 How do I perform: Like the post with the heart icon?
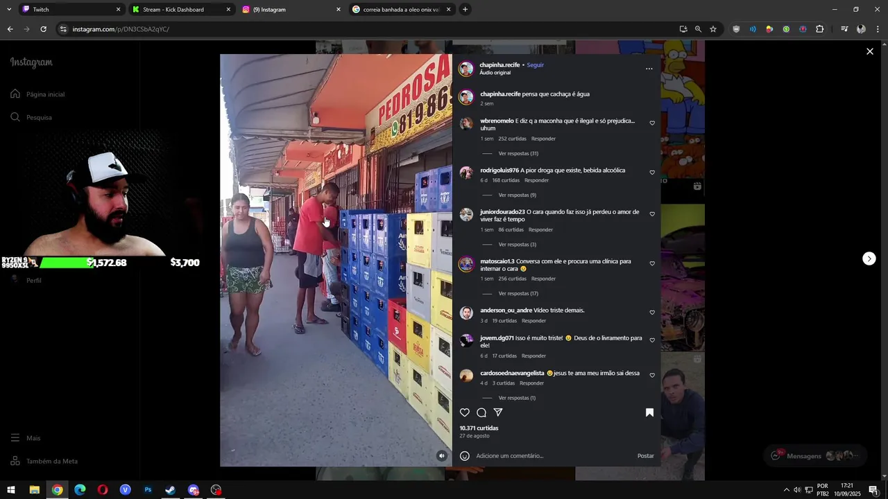pos(465,412)
